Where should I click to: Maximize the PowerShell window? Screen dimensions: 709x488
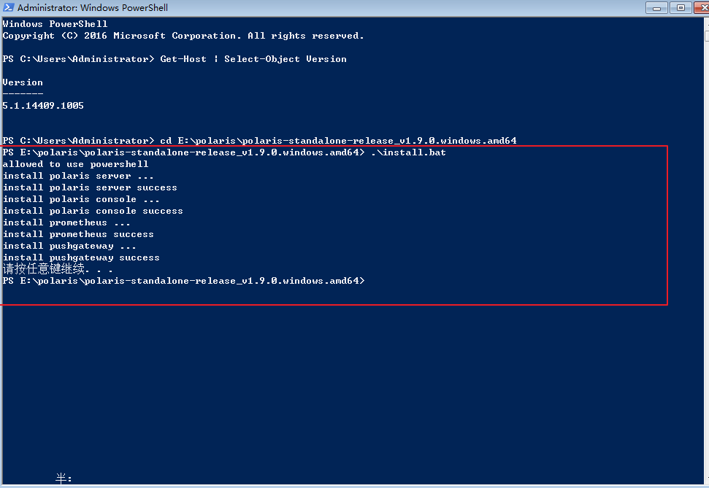(x=680, y=7)
